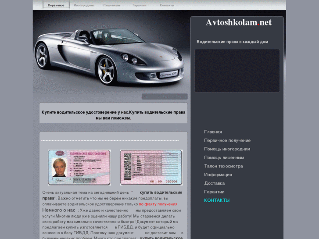Click bold phrase купить водительские права
This screenshot has width=319, height=239.
pos(112,195)
